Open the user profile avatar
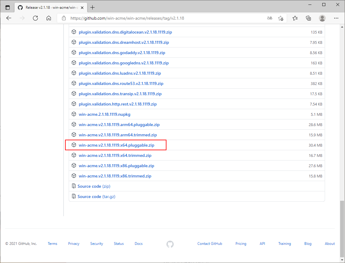Image resolution: width=345 pixels, height=263 pixels. coord(322,18)
